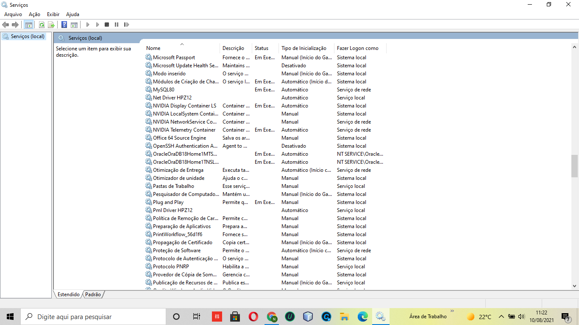Click the gear icon beside Plug and Play
This screenshot has height=325, width=579.
pos(149,202)
